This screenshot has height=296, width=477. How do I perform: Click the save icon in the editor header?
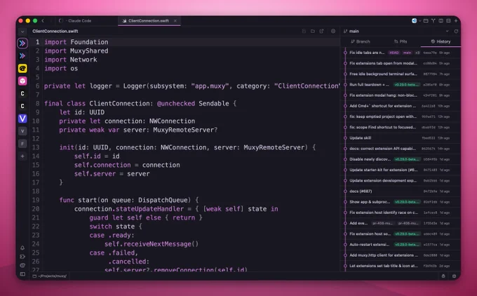[304, 31]
